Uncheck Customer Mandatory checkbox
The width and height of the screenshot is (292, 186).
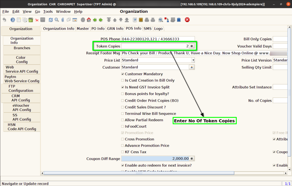123,74
